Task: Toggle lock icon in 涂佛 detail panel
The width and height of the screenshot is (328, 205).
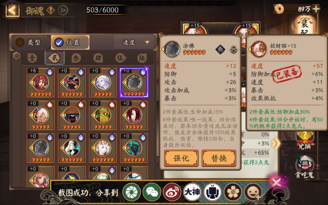Action: [234, 50]
